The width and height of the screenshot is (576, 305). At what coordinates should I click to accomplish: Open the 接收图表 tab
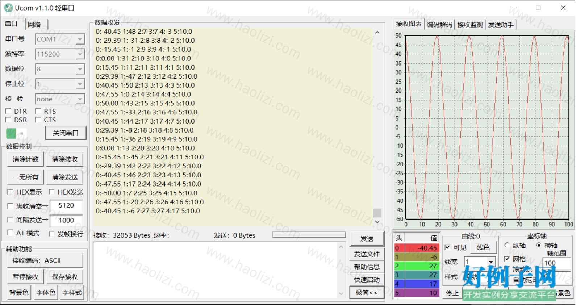click(409, 24)
